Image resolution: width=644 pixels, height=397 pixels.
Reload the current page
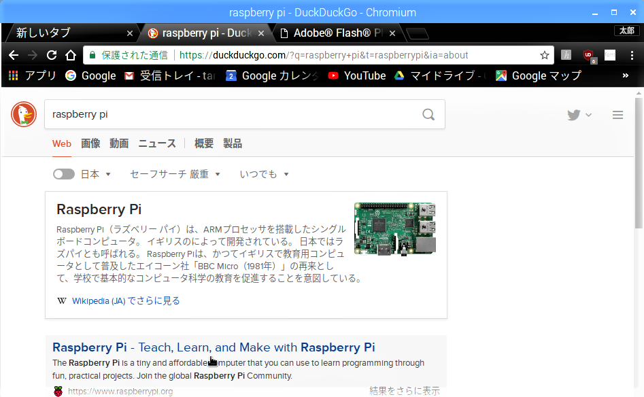(51, 55)
